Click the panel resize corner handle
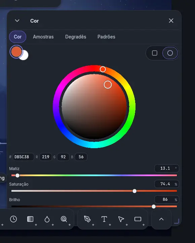The width and height of the screenshot is (195, 243). click(177, 221)
